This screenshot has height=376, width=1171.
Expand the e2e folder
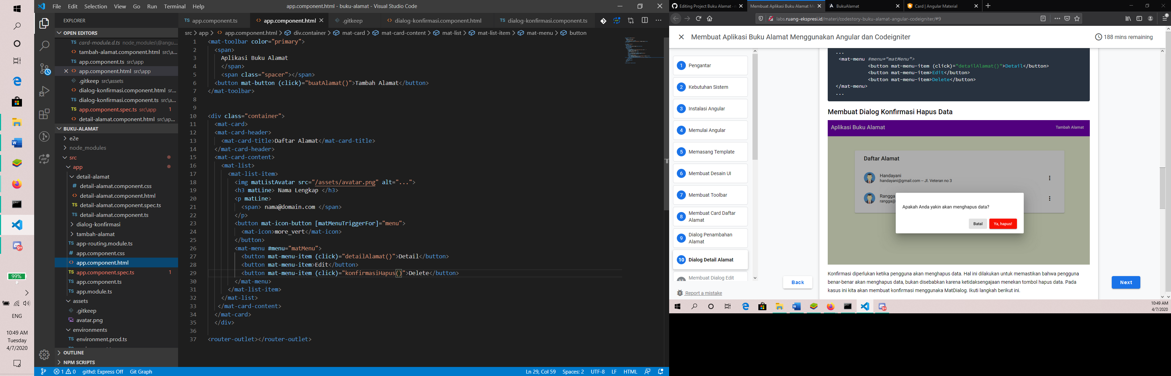(117, 139)
